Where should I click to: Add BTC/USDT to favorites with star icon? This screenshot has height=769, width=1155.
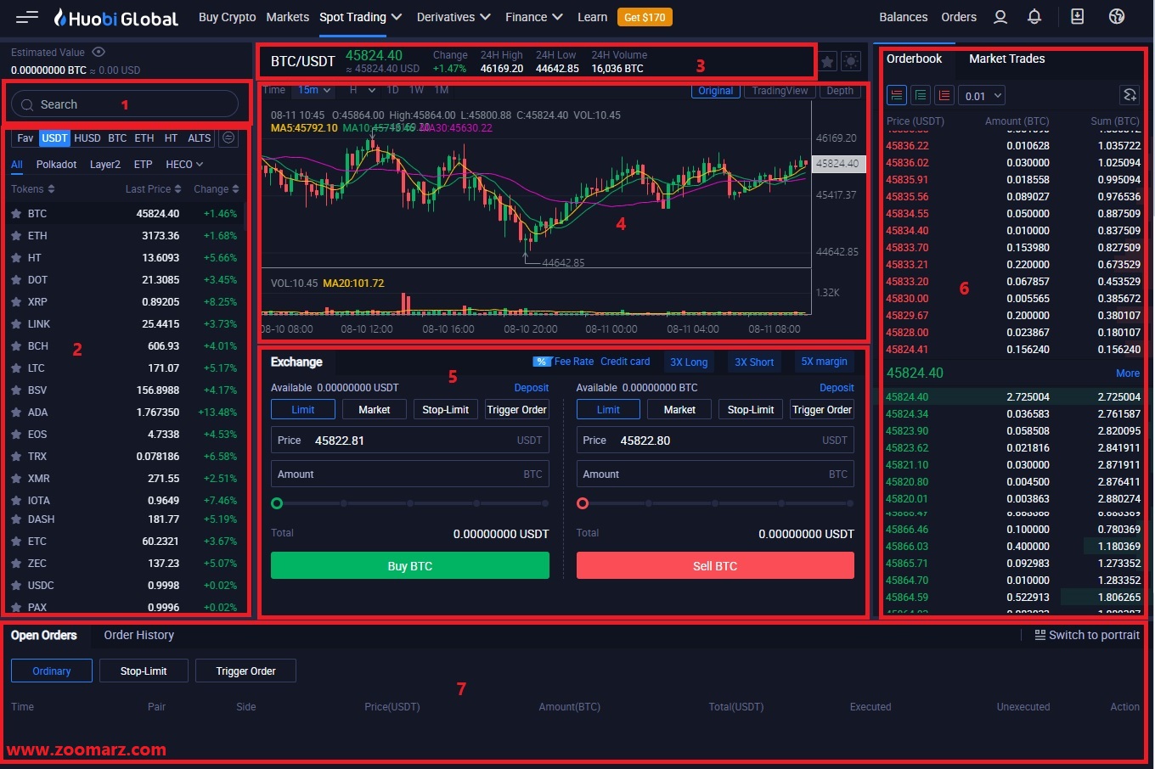click(x=827, y=62)
